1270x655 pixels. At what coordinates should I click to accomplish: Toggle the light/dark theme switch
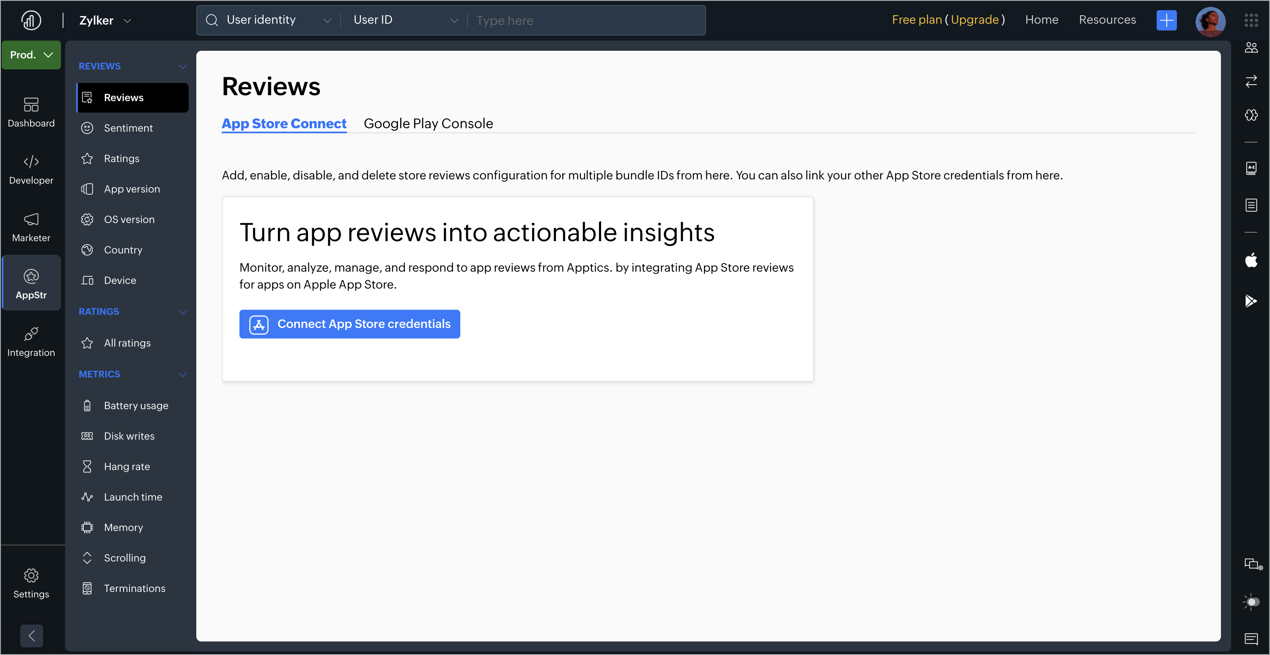coord(1251,602)
